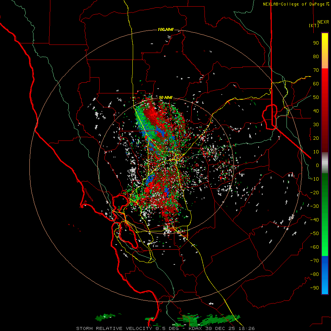Click the -30 value on the color scale
This screenshot has width=331, height=331.
coord(314,206)
